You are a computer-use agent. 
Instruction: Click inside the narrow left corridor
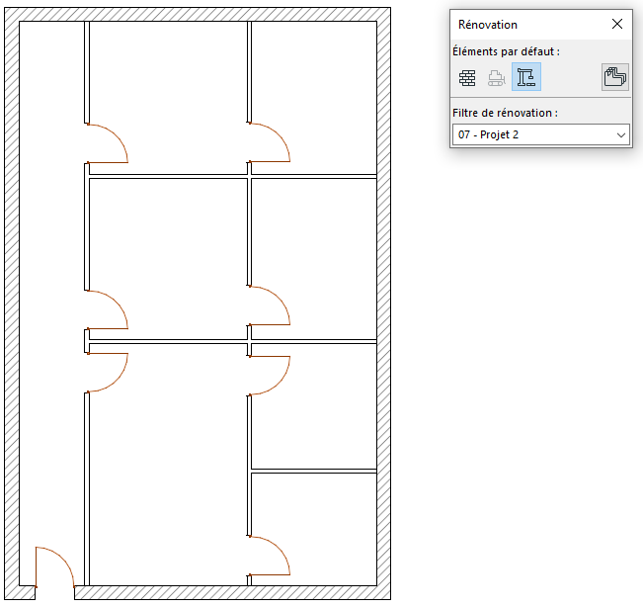(x=49, y=297)
